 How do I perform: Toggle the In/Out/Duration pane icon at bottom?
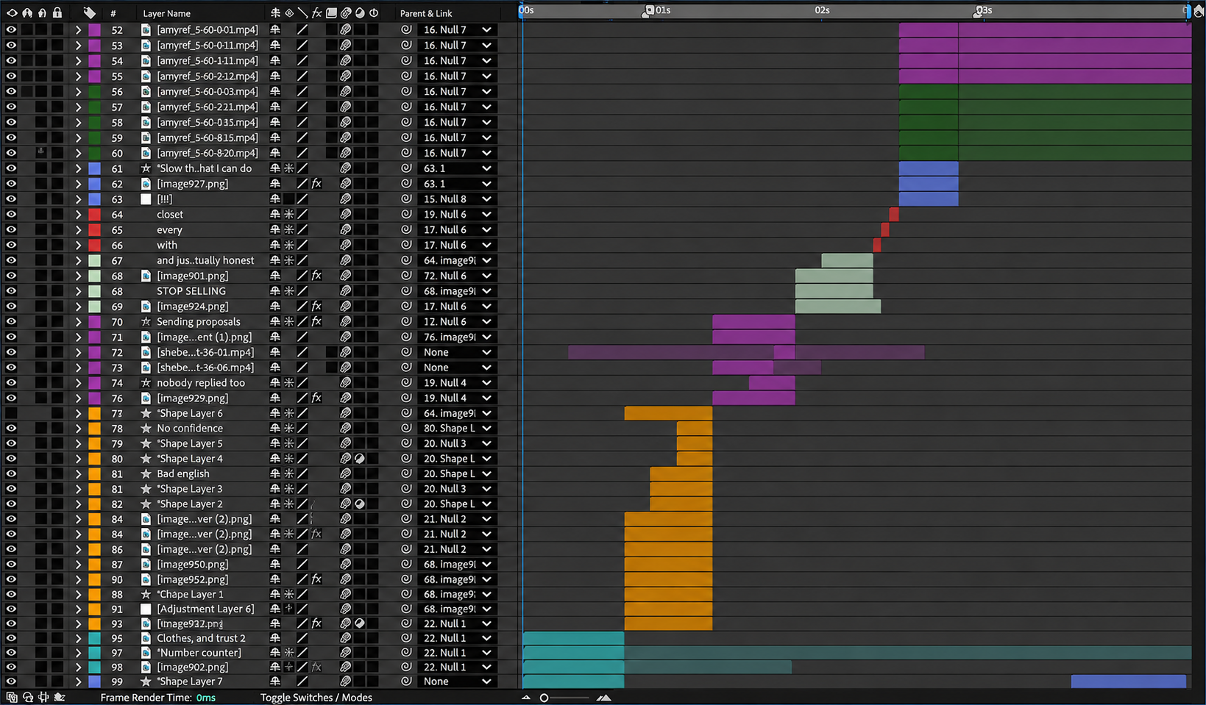43,697
